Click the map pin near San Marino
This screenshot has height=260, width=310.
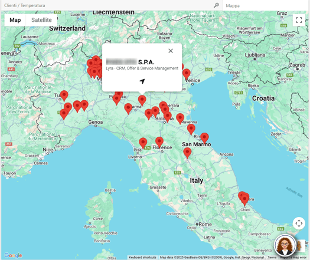pyautogui.click(x=204, y=138)
